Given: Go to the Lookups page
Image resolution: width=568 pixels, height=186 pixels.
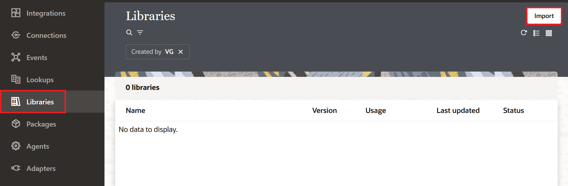Looking at the screenshot, I should [x=40, y=80].
